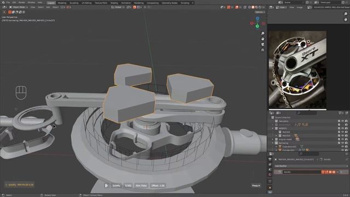
Task: Click the 3D viewport pan hand icon
Action: (262, 39)
